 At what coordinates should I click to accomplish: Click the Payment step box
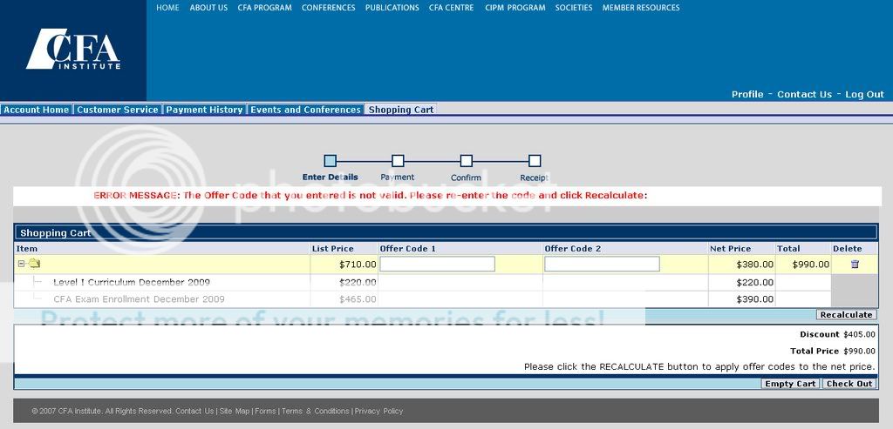tap(398, 161)
